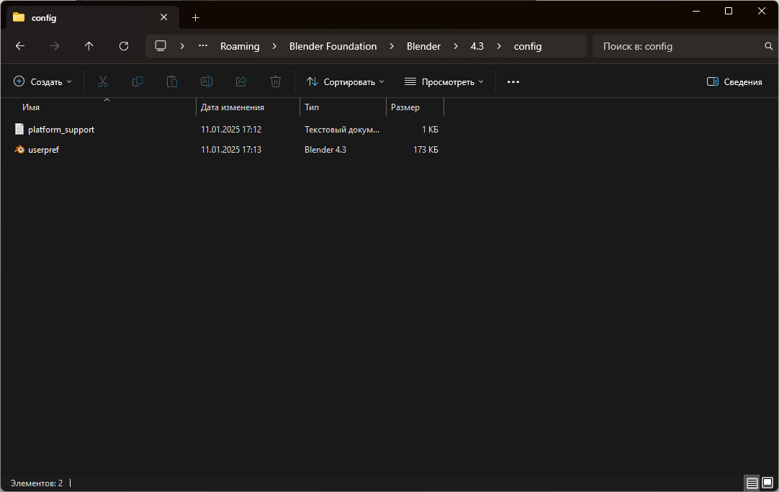Viewport: 779px width, 492px height.
Task: Sort by Размер column header
Action: (x=405, y=107)
